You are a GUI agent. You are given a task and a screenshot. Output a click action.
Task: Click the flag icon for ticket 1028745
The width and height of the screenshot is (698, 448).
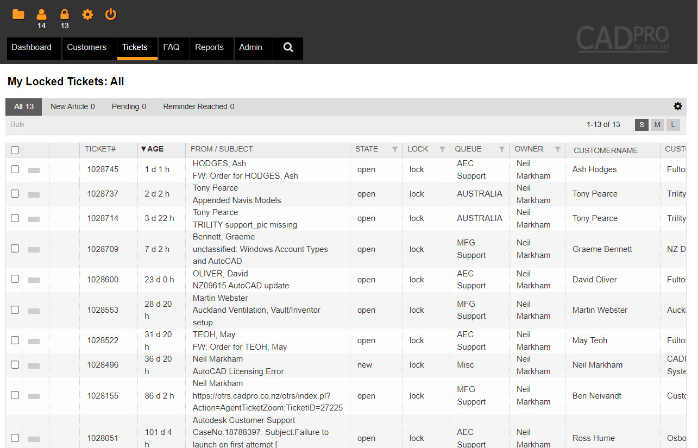pos(34,170)
